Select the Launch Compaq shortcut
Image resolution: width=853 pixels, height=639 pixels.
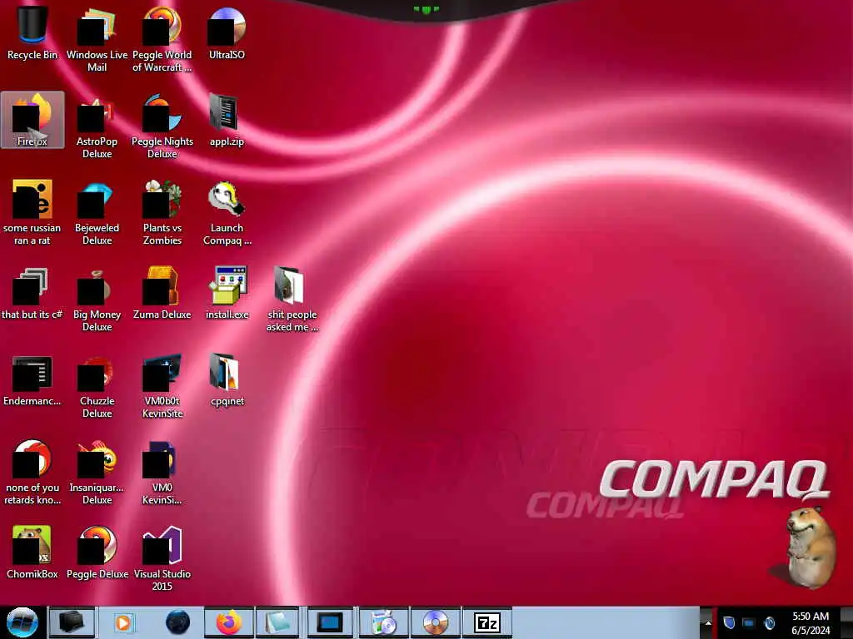point(227,213)
